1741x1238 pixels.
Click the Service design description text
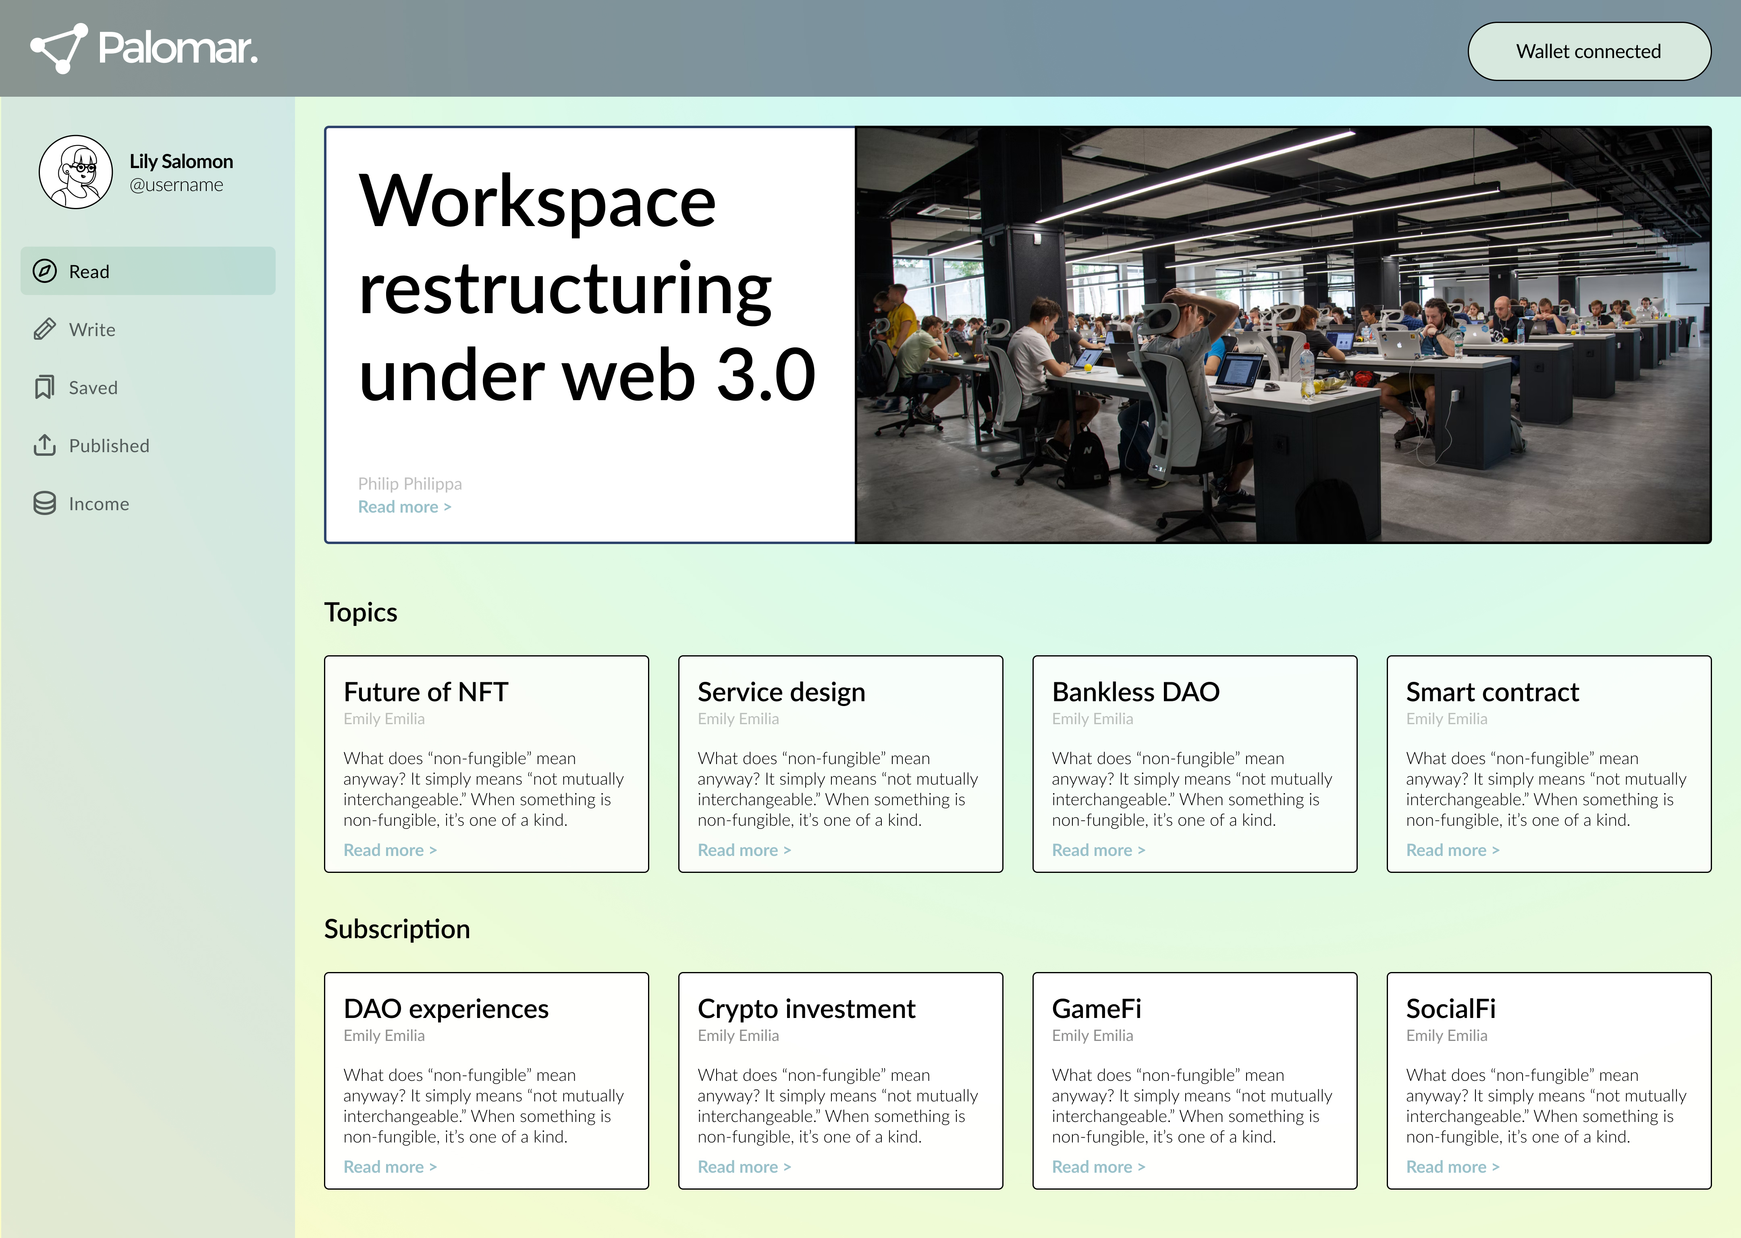pyautogui.click(x=838, y=789)
